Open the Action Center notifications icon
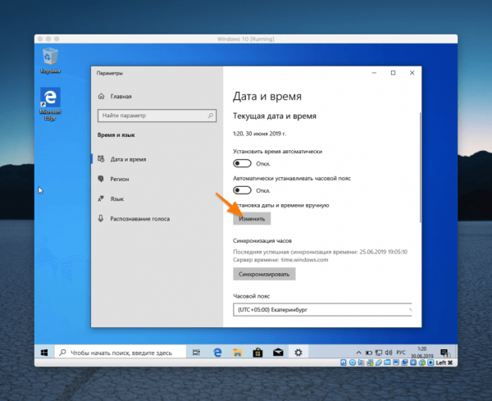This screenshot has width=492, height=401. coord(444,353)
